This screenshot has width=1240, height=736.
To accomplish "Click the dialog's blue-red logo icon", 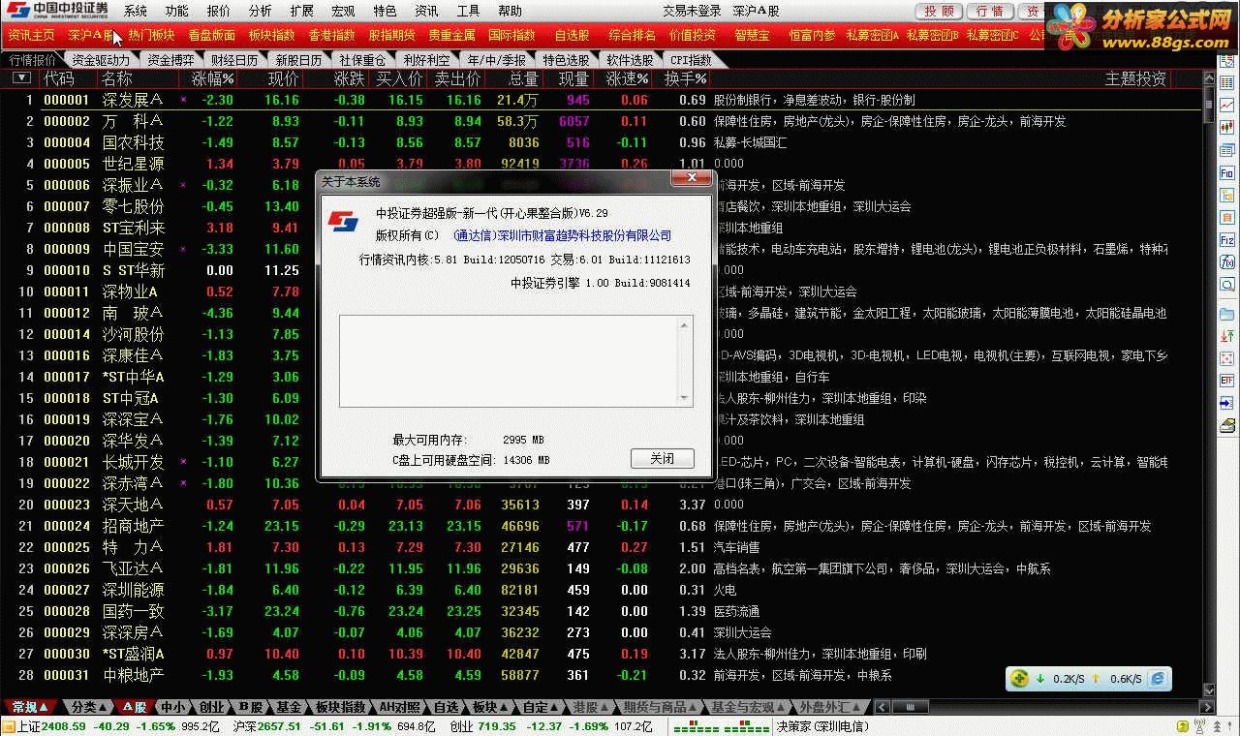I will pos(342,221).
